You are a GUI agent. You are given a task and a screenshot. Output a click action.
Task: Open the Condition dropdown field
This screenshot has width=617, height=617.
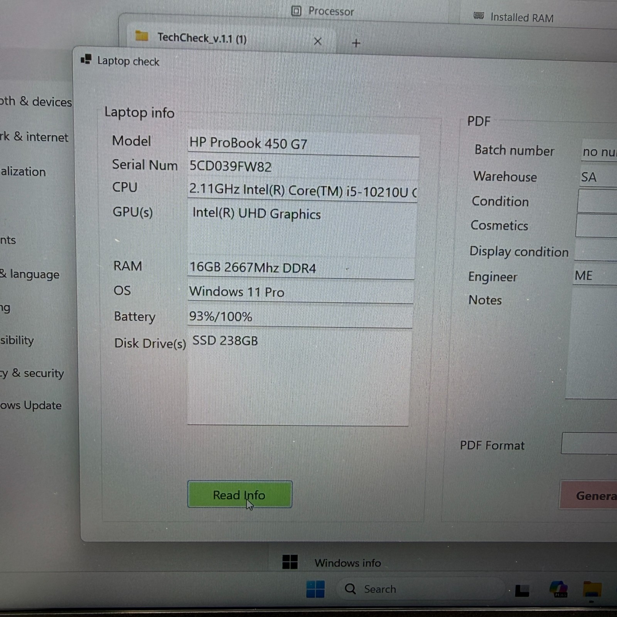coord(597,201)
